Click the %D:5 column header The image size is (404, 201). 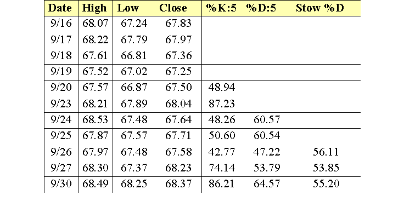(x=261, y=8)
